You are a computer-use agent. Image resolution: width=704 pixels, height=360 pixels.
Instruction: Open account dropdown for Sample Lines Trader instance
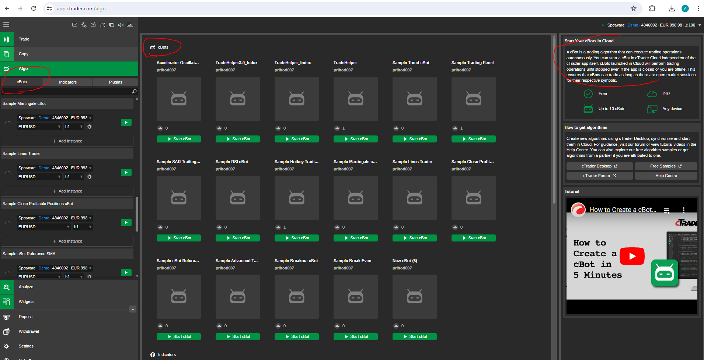(55, 168)
